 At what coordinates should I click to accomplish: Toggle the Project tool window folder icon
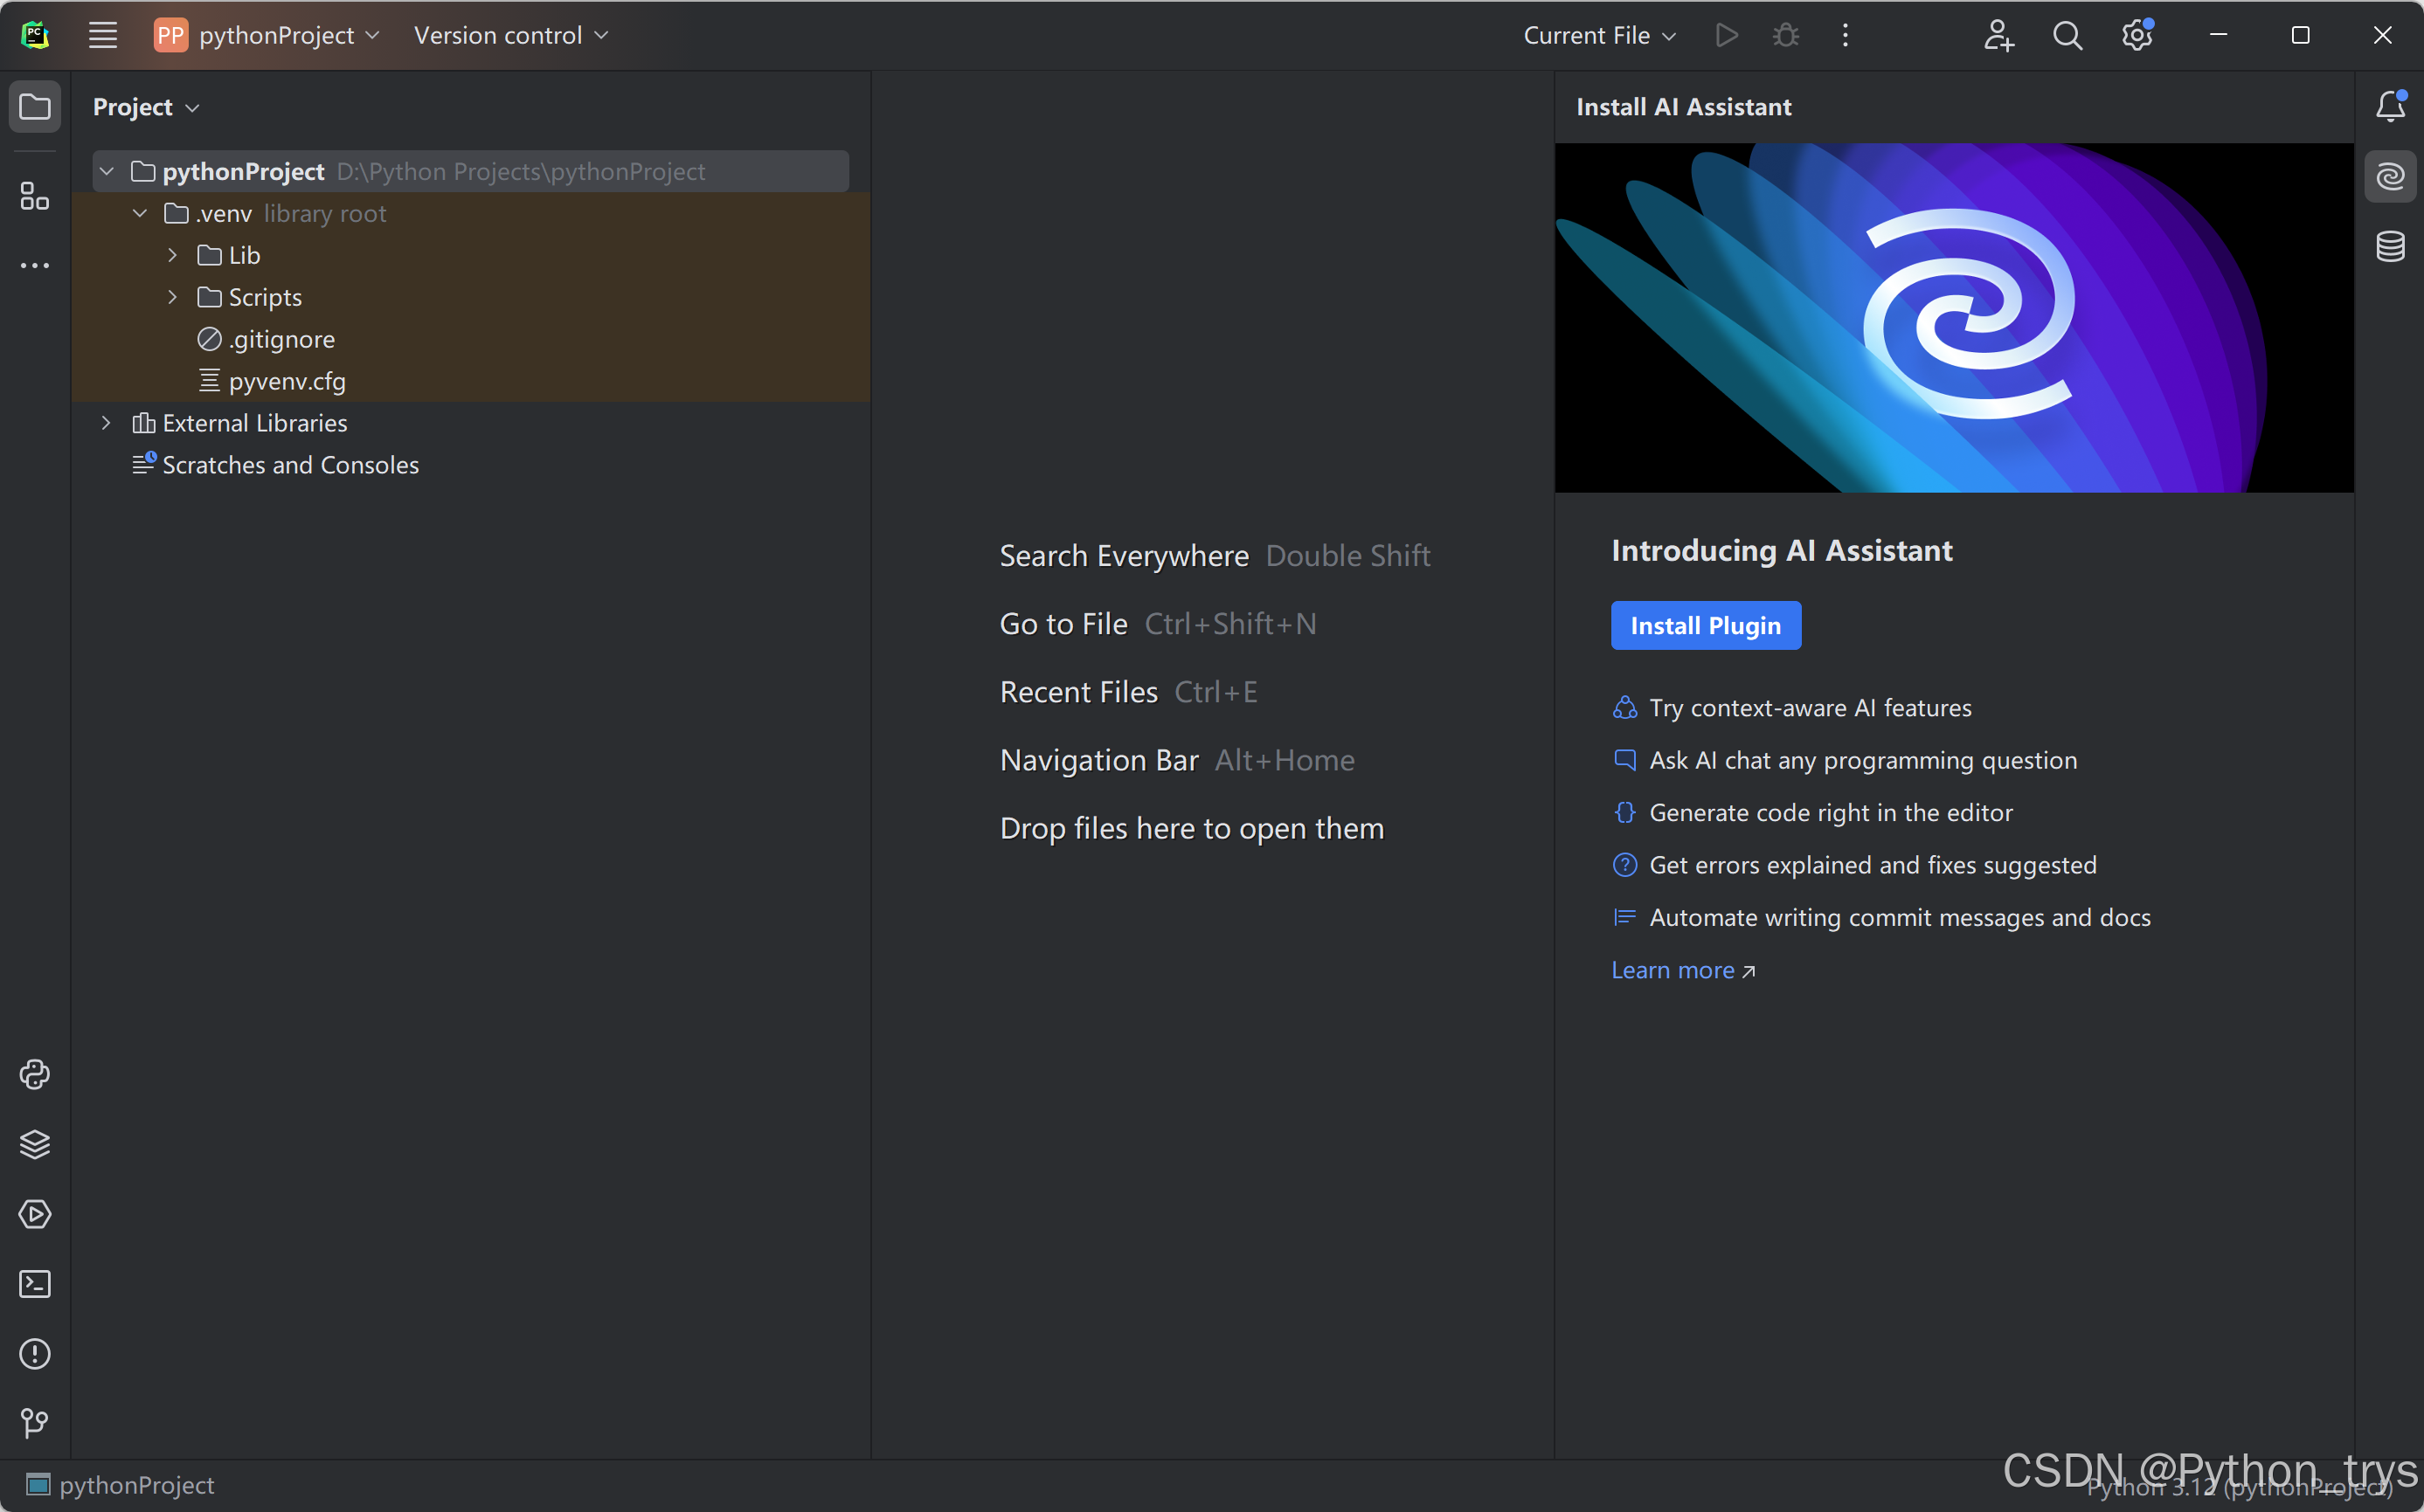35,106
